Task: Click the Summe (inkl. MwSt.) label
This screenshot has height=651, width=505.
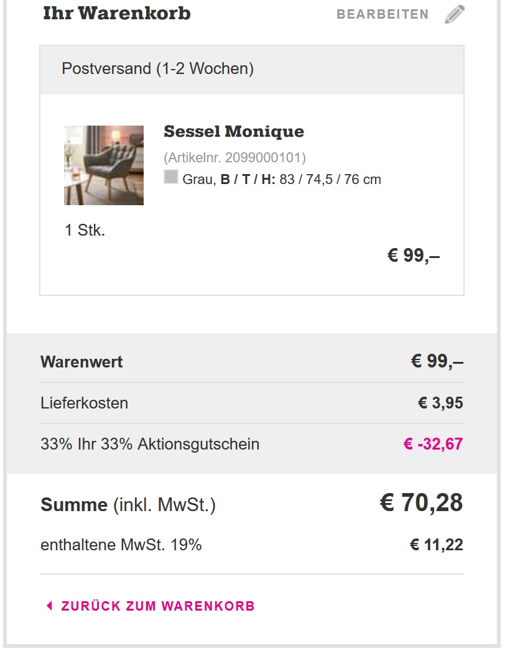Action: tap(128, 505)
